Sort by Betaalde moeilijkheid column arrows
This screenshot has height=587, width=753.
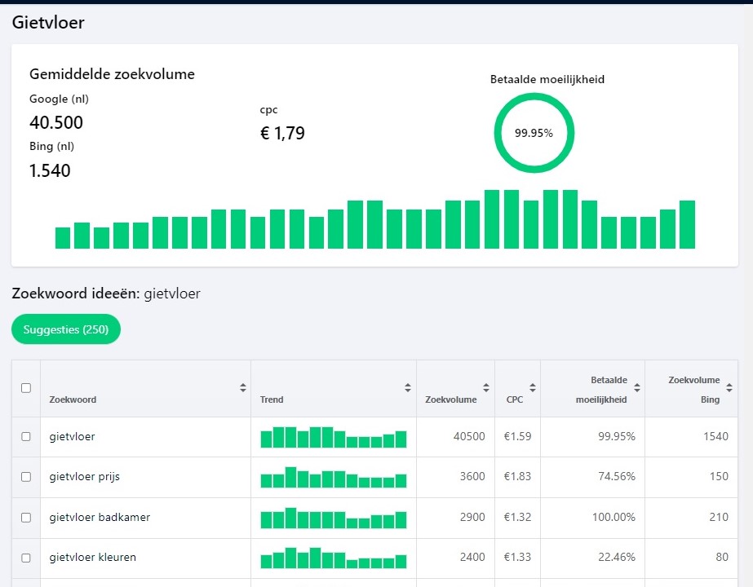point(637,388)
